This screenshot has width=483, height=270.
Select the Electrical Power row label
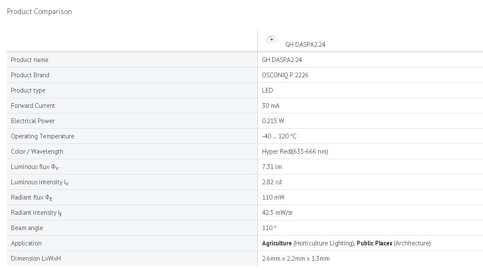pyautogui.click(x=33, y=121)
